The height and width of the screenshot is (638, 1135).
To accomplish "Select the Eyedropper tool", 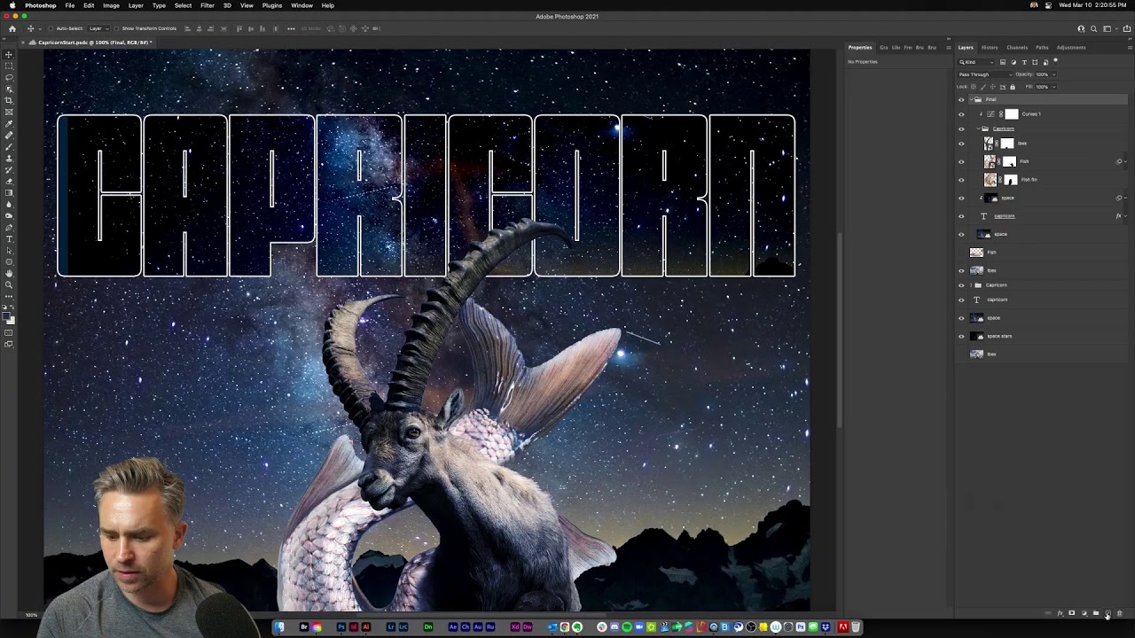I will point(9,122).
